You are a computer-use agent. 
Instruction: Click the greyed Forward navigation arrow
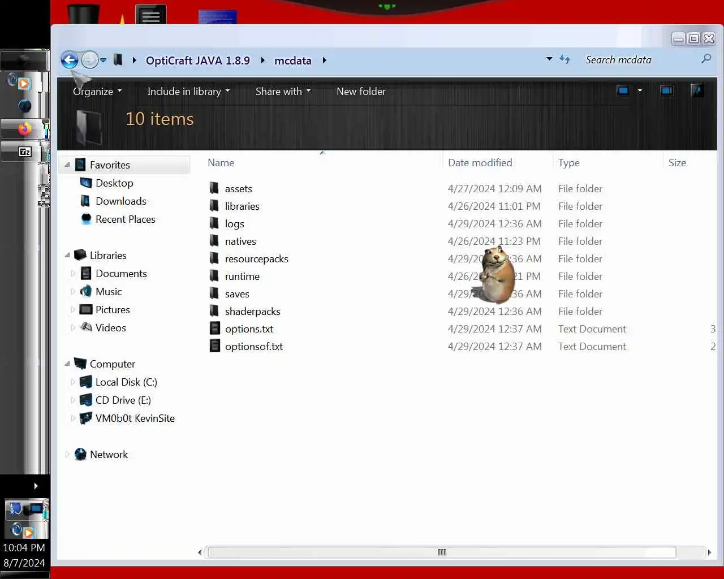(x=89, y=59)
